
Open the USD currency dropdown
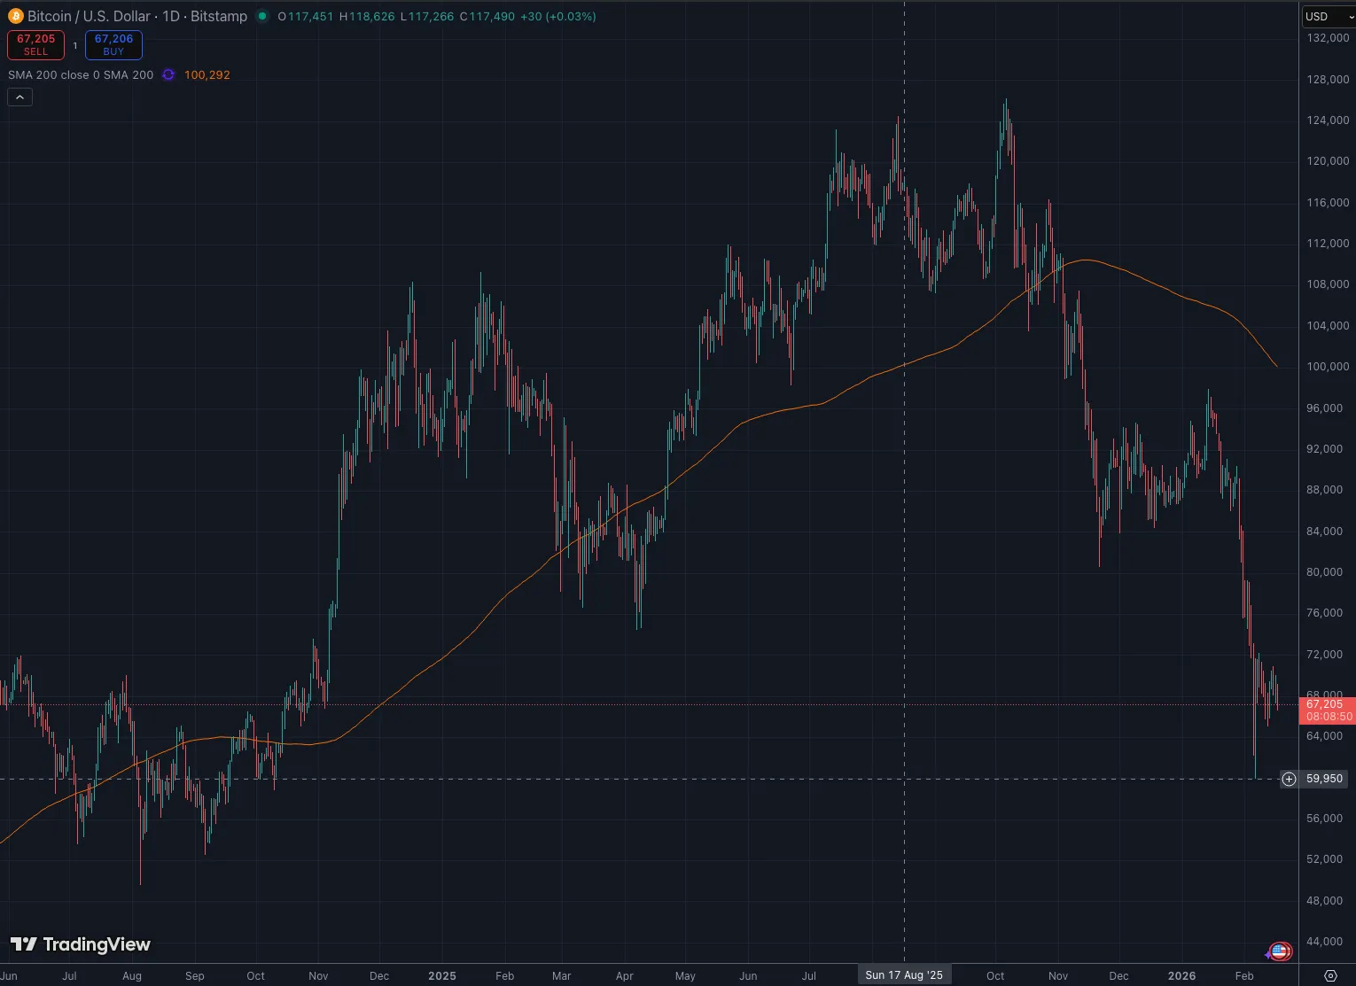point(1327,16)
